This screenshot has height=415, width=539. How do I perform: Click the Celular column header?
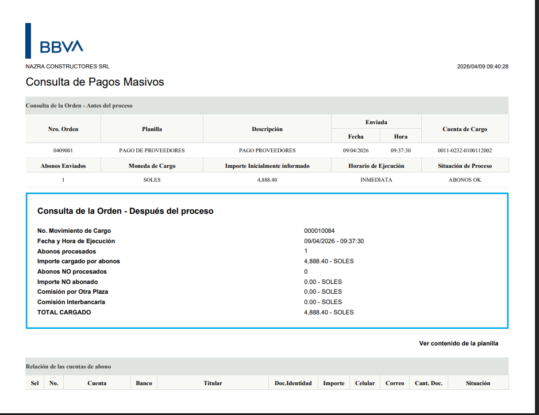pos(365,383)
